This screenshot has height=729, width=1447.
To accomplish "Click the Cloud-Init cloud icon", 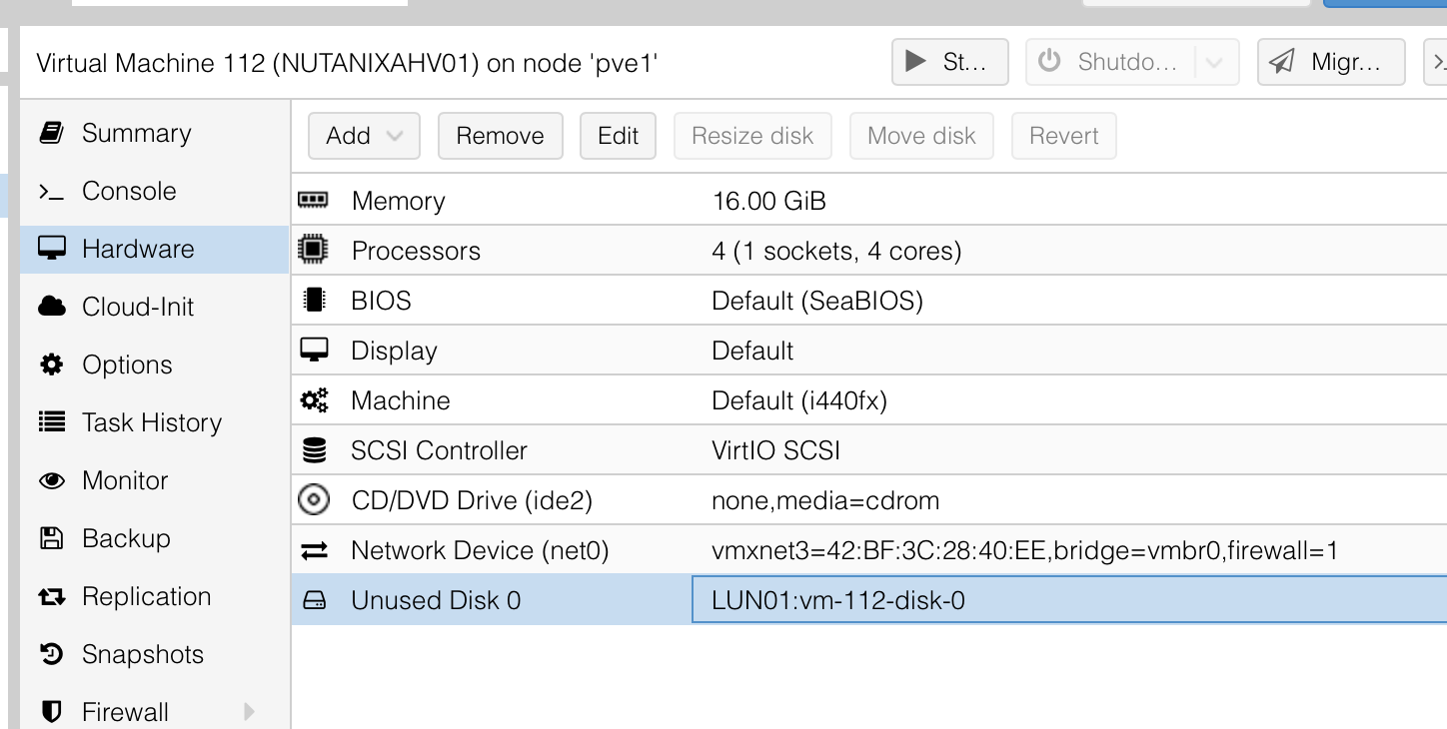I will 51,307.
